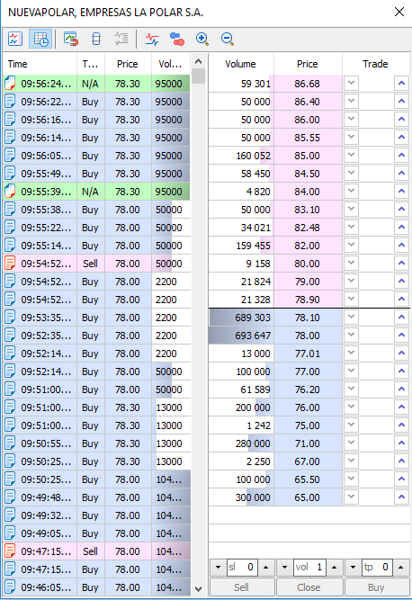Toggle the spread view mode icon
412x600 pixels.
coord(96,39)
